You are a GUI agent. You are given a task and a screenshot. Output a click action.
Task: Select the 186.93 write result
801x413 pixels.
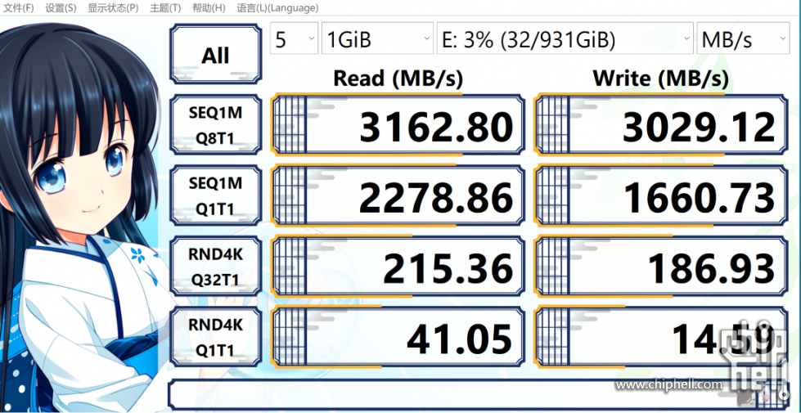pyautogui.click(x=661, y=266)
